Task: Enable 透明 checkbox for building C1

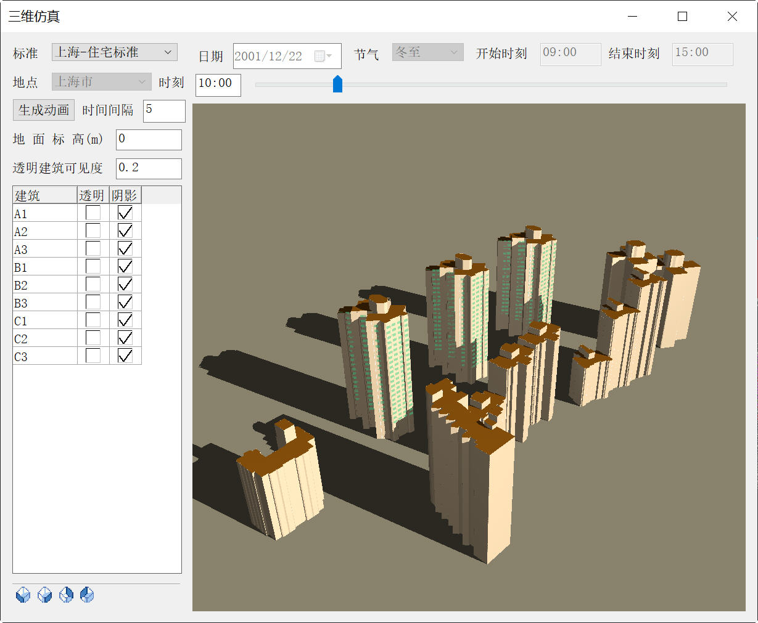Action: [93, 320]
